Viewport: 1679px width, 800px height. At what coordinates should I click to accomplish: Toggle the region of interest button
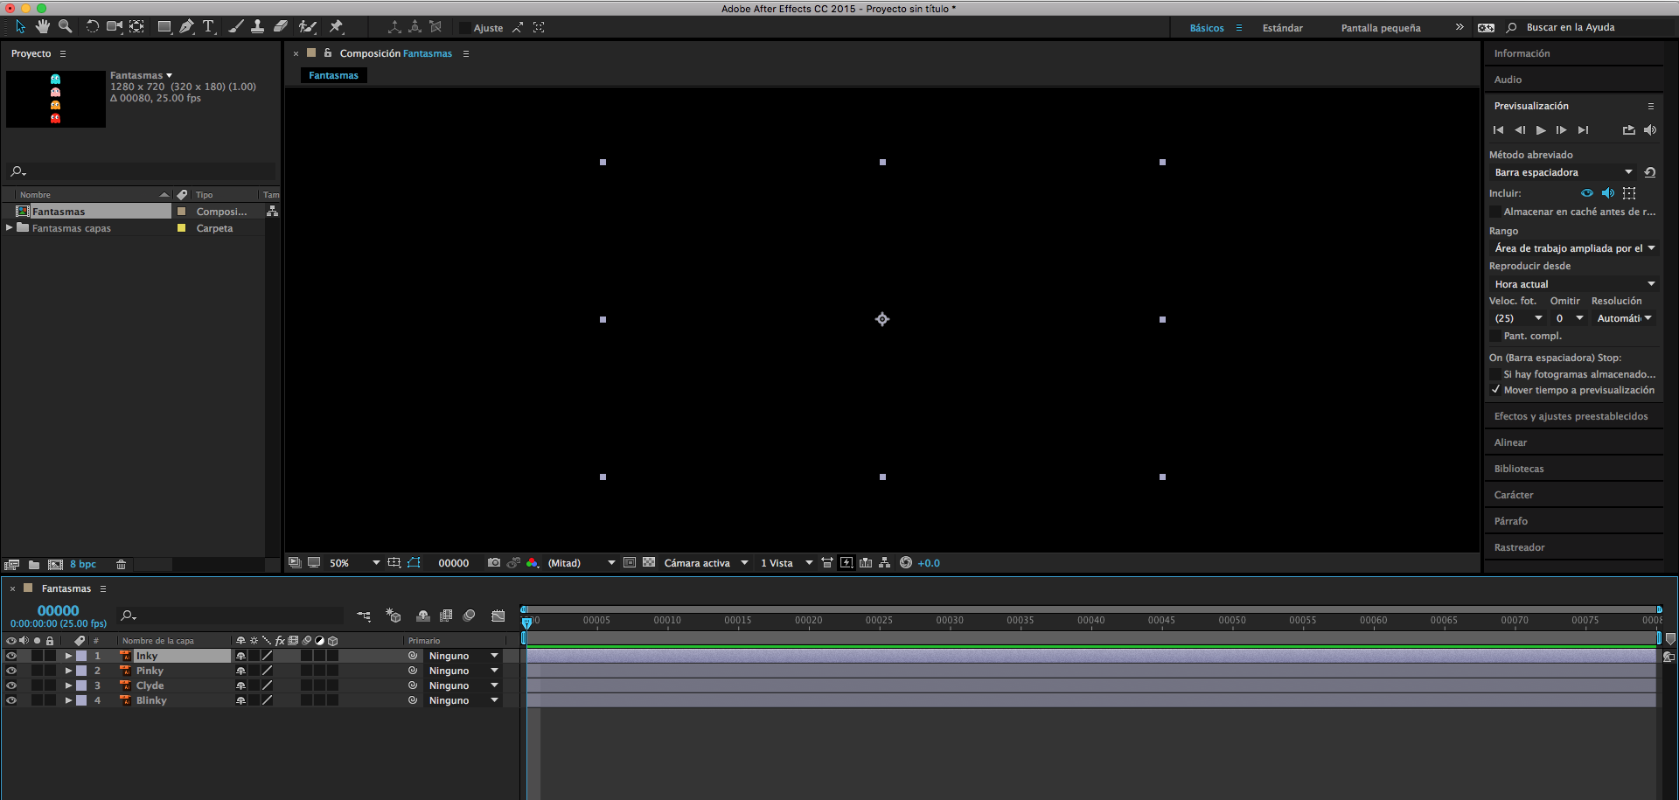click(x=630, y=563)
